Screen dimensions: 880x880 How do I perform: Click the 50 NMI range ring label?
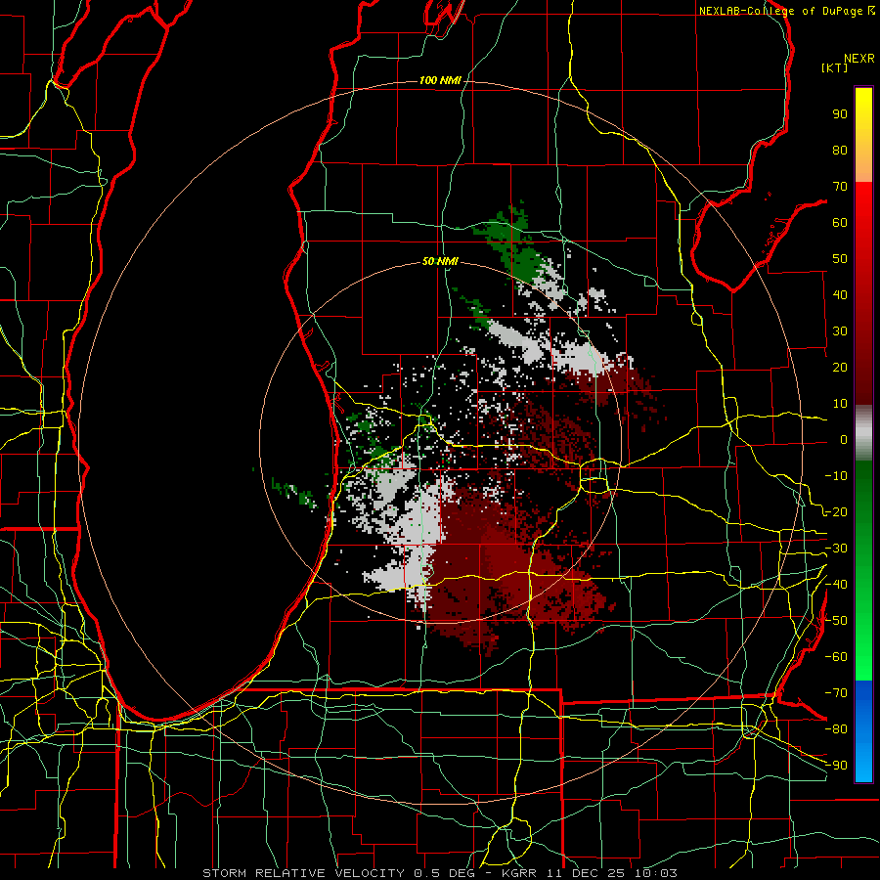(440, 261)
